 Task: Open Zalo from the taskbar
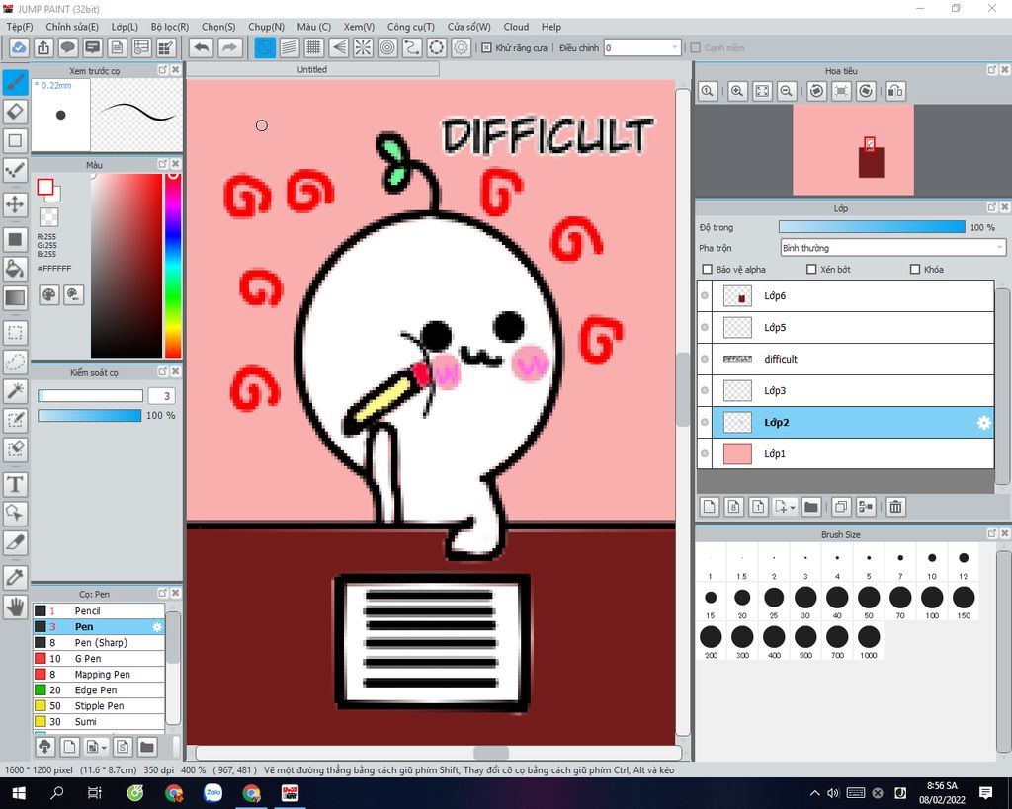coord(213,793)
